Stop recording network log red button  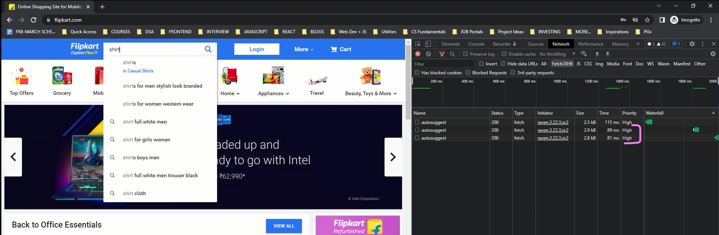[418, 54]
